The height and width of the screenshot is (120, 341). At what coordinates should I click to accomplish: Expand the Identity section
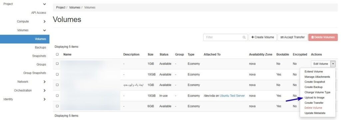point(44,99)
